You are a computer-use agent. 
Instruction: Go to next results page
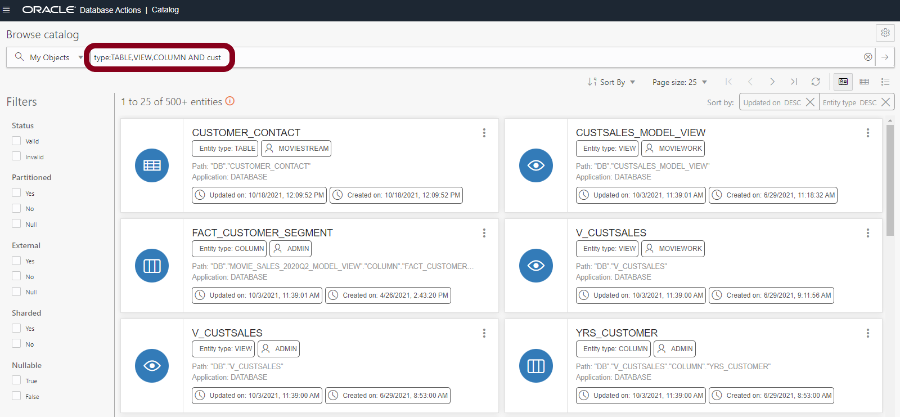pyautogui.click(x=772, y=82)
